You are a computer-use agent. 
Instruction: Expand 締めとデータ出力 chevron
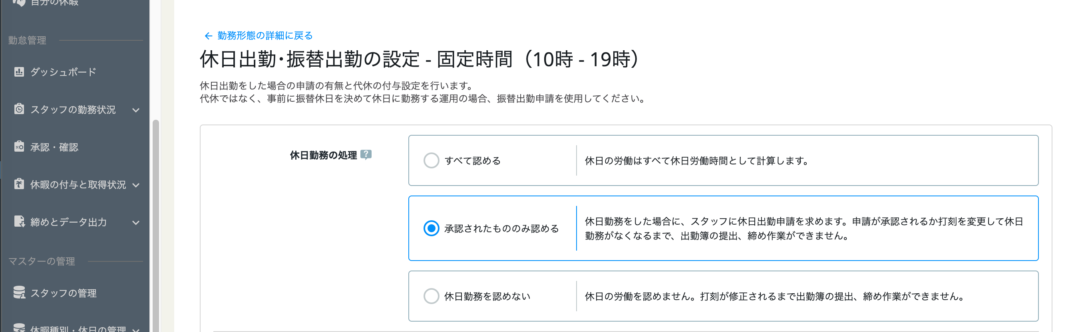click(x=135, y=222)
